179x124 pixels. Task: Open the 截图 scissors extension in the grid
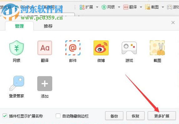click(157, 48)
